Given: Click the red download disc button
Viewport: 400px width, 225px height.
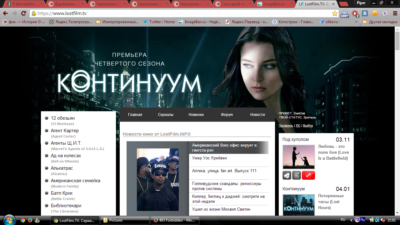Looking at the screenshot, I should [x=308, y=175].
